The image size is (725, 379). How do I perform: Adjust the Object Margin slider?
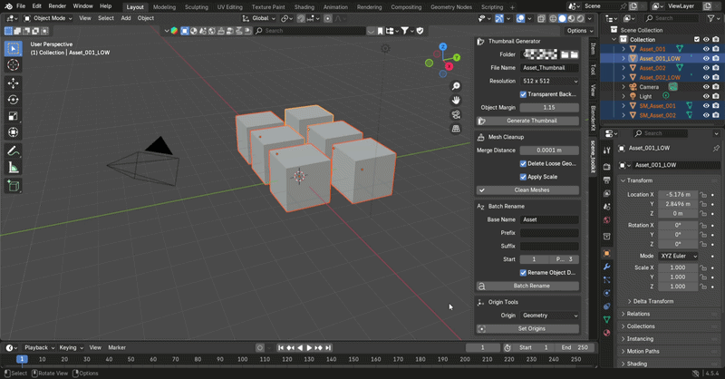pos(549,107)
